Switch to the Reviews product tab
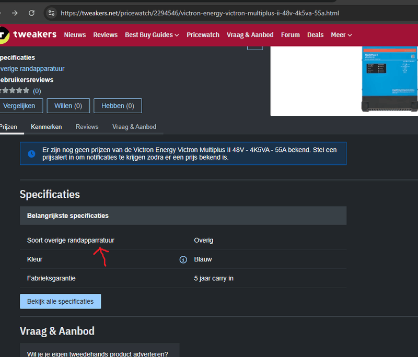This screenshot has width=418, height=357. pyautogui.click(x=87, y=127)
